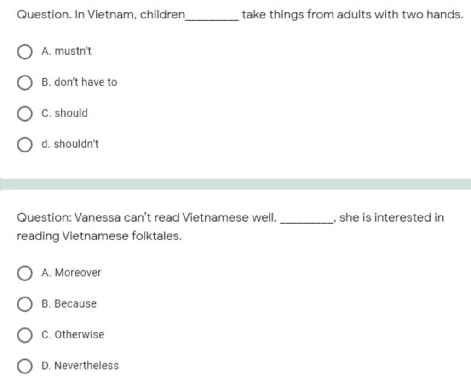Screen dimensions: 471x385
Task: Click the answer text don't have to
Action: click(86, 82)
